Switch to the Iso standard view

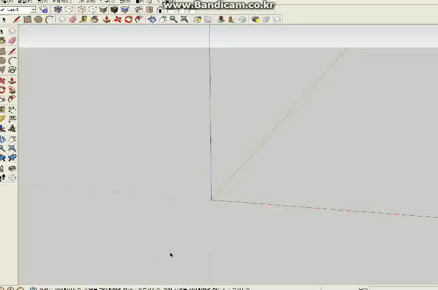139,10
